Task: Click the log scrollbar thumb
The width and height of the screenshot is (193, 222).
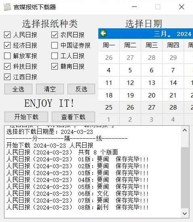Action: click(185, 178)
